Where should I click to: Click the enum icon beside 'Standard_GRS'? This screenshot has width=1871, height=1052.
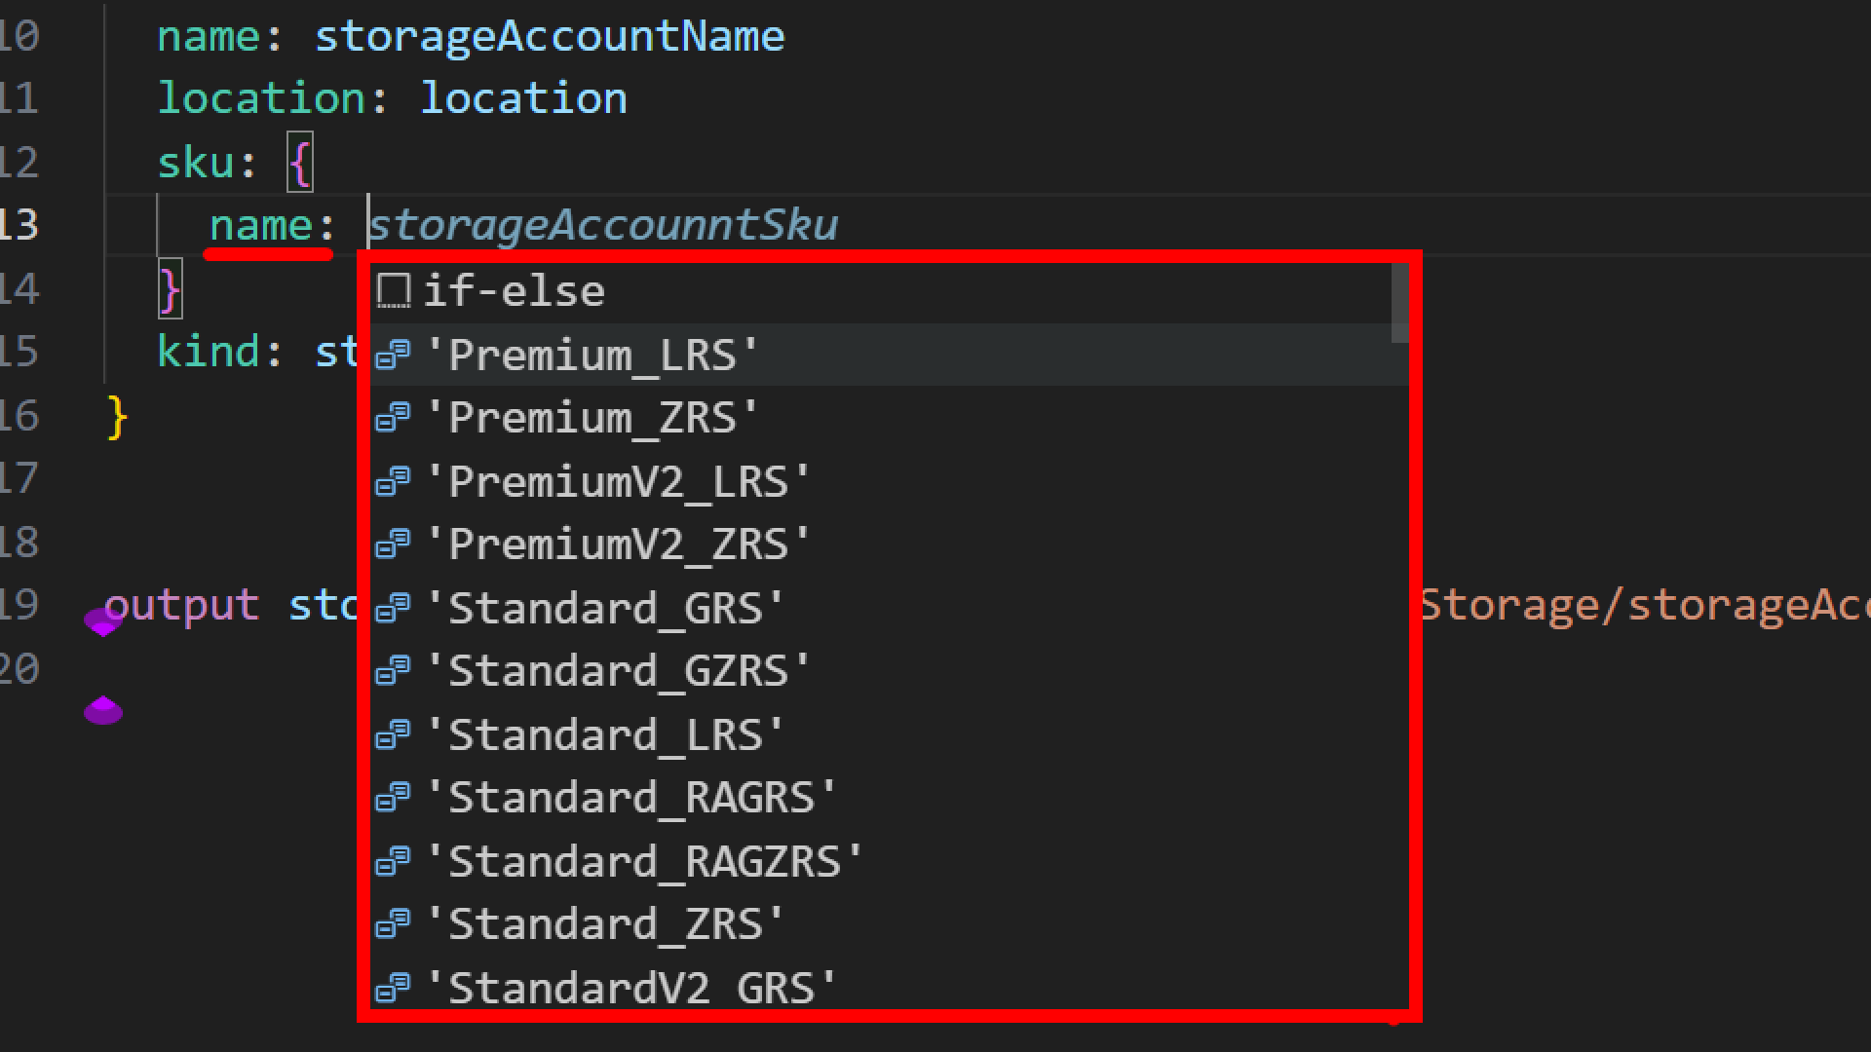point(393,608)
